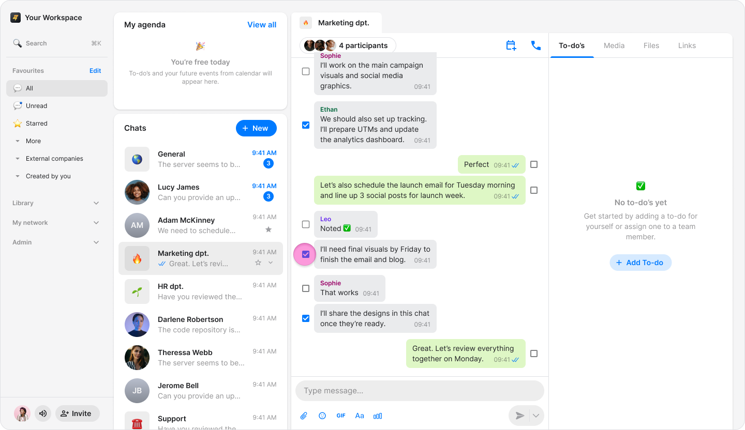The height and width of the screenshot is (430, 745).
Task: Click View all in My agenda
Action: (x=262, y=25)
